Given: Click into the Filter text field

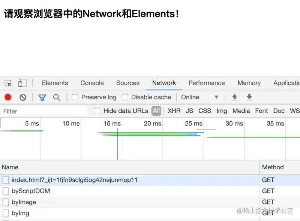Looking at the screenshot, I should tap(44, 111).
